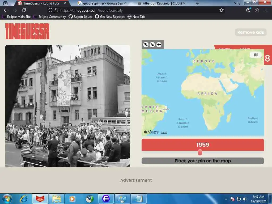
Task: Open the volume speaker tray icon
Action: pyautogui.click(x=245, y=199)
